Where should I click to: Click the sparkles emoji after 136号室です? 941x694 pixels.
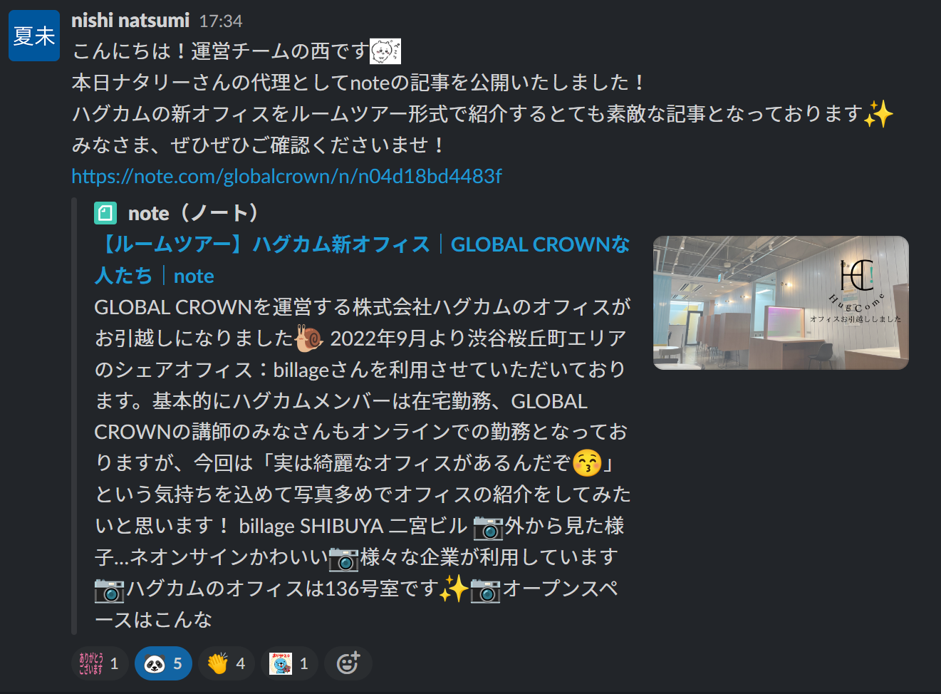tap(454, 589)
